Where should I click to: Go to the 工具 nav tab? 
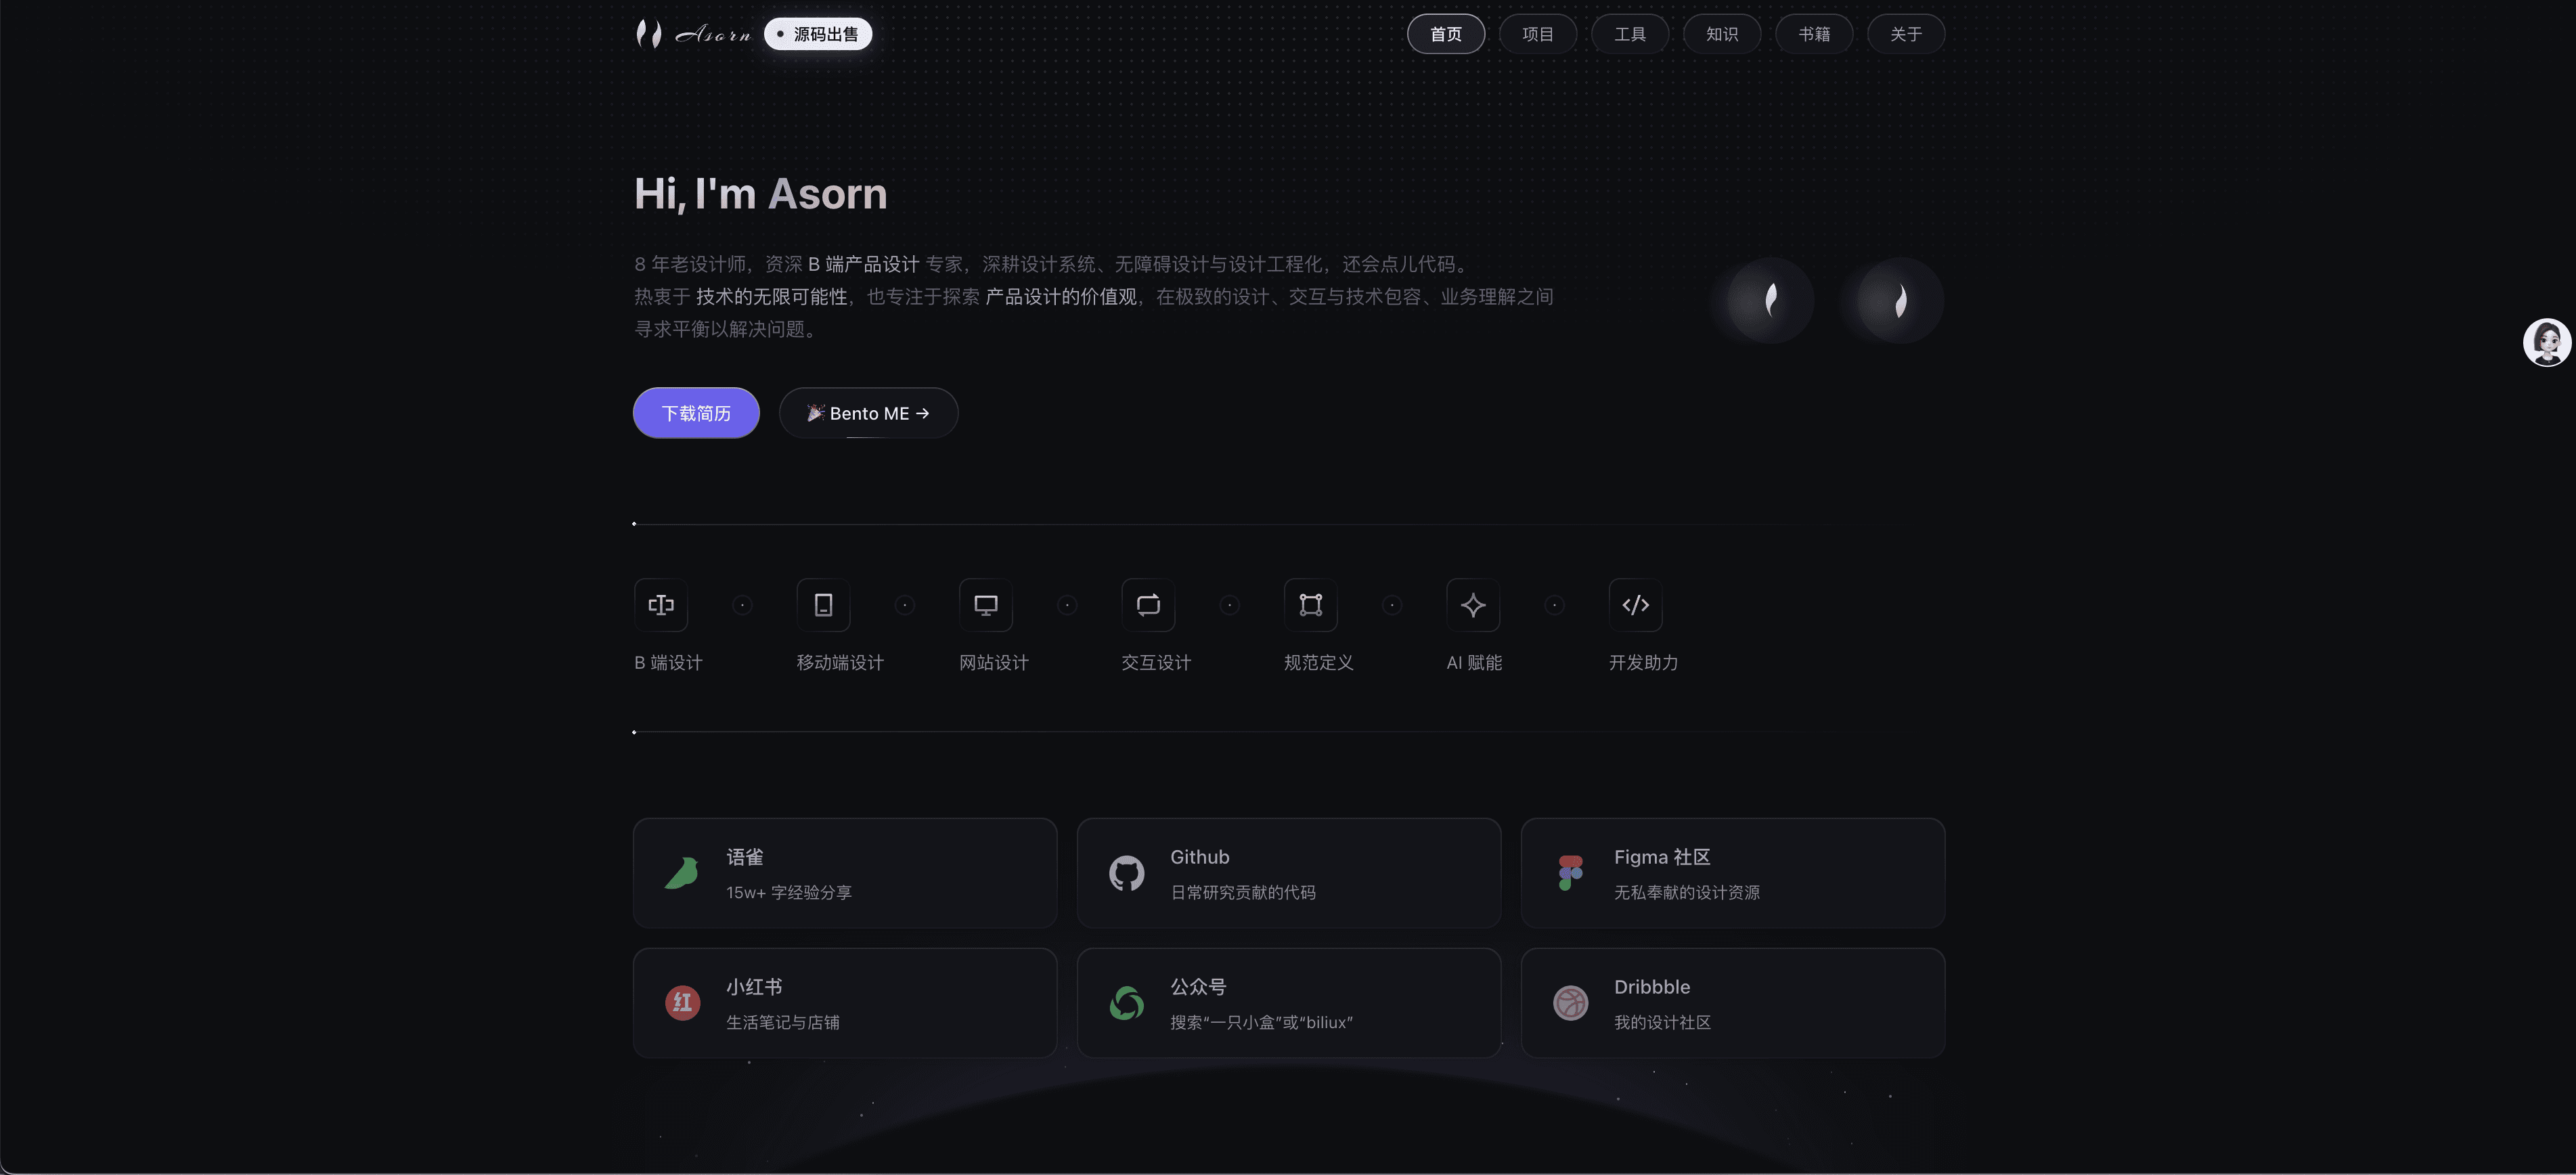coord(1630,34)
